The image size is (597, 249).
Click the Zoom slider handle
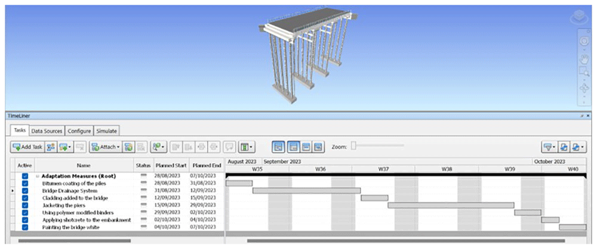[x=353, y=146]
